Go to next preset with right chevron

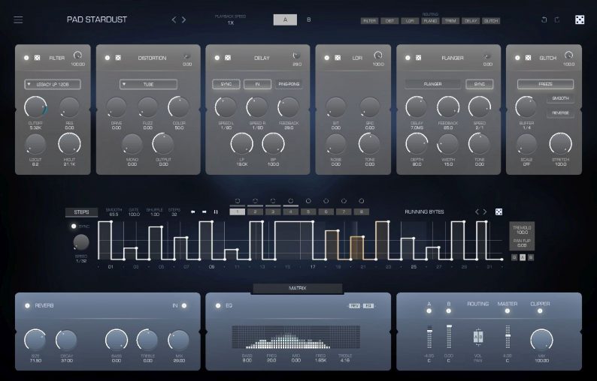184,19
